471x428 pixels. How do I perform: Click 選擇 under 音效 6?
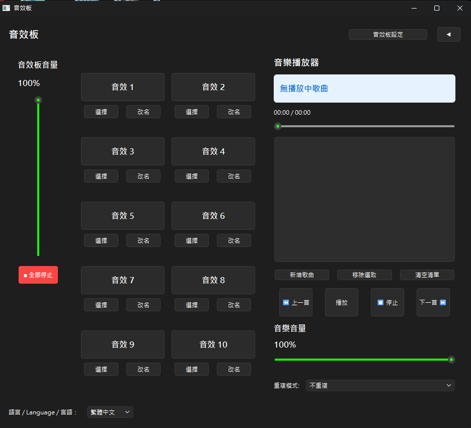(x=192, y=240)
